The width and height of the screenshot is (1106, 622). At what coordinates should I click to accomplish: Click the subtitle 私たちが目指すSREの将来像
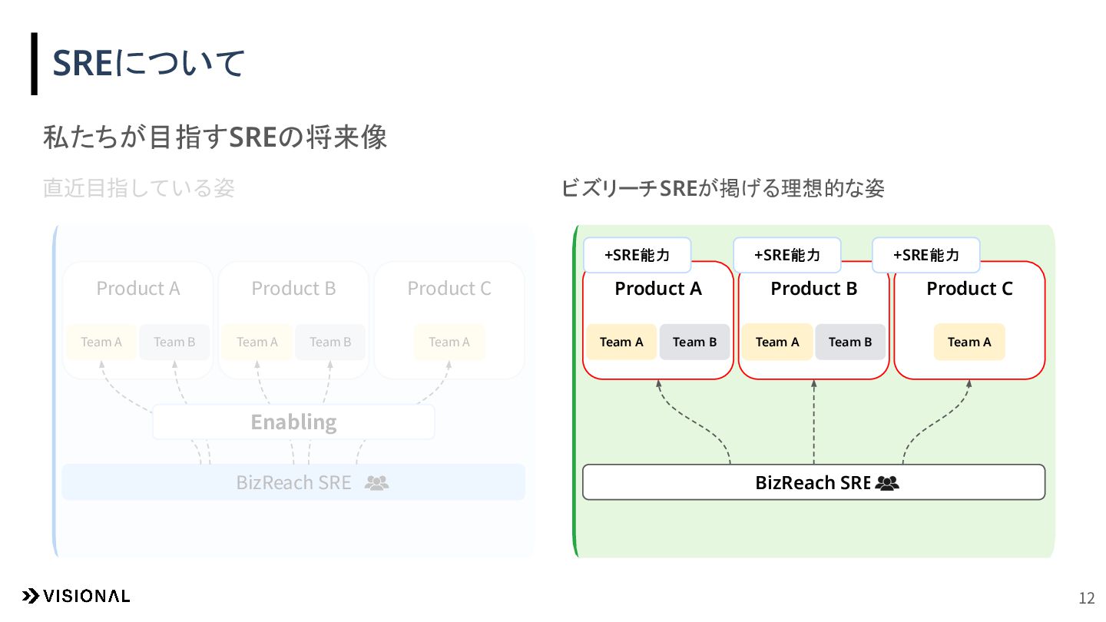pos(215,137)
